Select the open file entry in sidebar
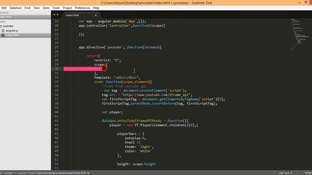 [x=25, y=17]
